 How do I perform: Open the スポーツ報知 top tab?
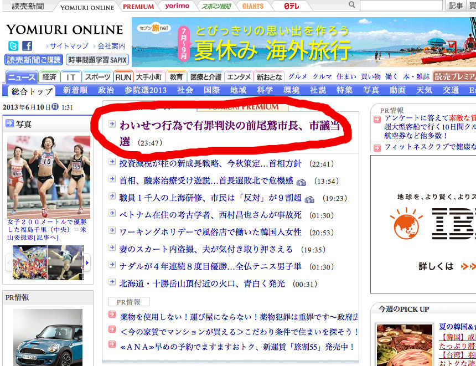pyautogui.click(x=216, y=6)
